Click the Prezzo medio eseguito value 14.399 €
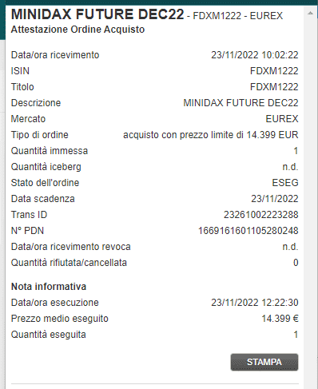Image resolution: width=318 pixels, height=389 pixels. [x=280, y=319]
